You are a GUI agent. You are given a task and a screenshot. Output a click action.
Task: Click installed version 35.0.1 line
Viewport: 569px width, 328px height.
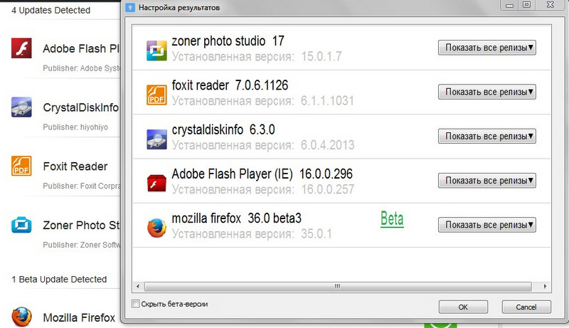pos(252,233)
